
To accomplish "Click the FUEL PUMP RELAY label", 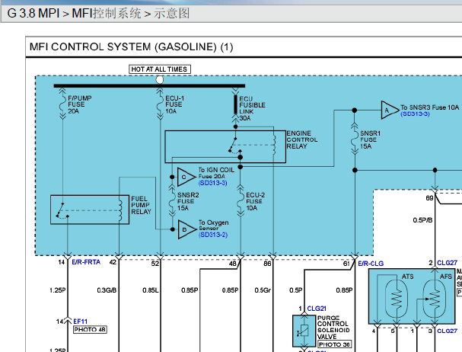I will point(141,206).
